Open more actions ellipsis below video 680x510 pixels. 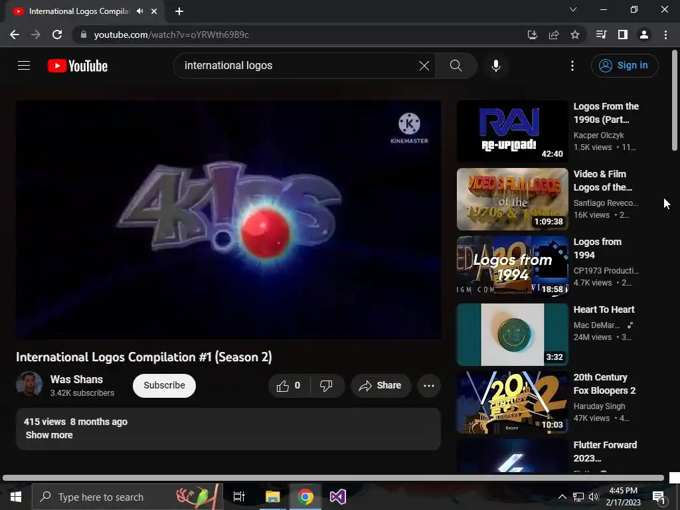click(x=429, y=386)
